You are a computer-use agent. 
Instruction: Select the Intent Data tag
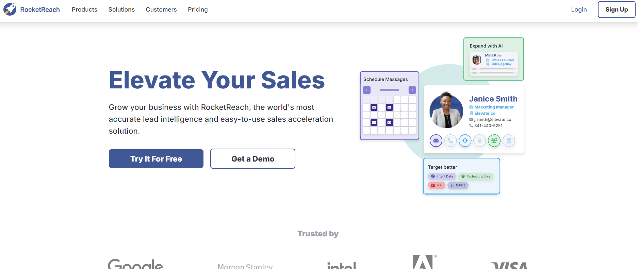[442, 176]
